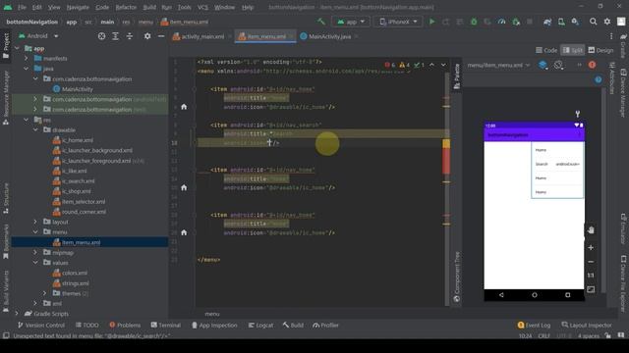Click Select Opened File target icon

point(101,36)
